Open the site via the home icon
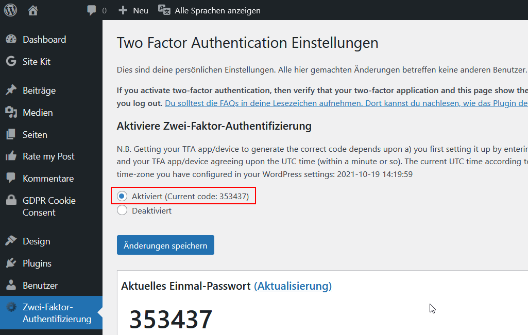Image resolution: width=528 pixels, height=335 pixels. pos(32,10)
